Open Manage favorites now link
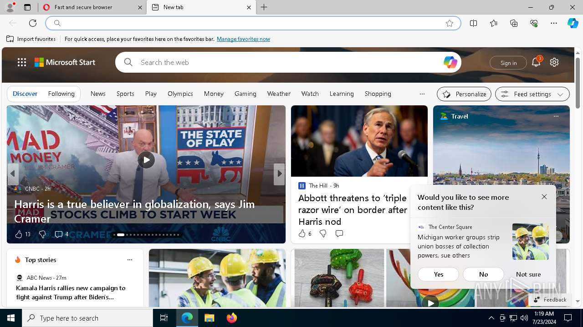This screenshot has width=583, height=327. [x=243, y=39]
